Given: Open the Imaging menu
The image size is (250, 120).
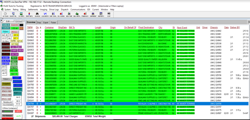Looking at the screenshot, I should [44, 10].
